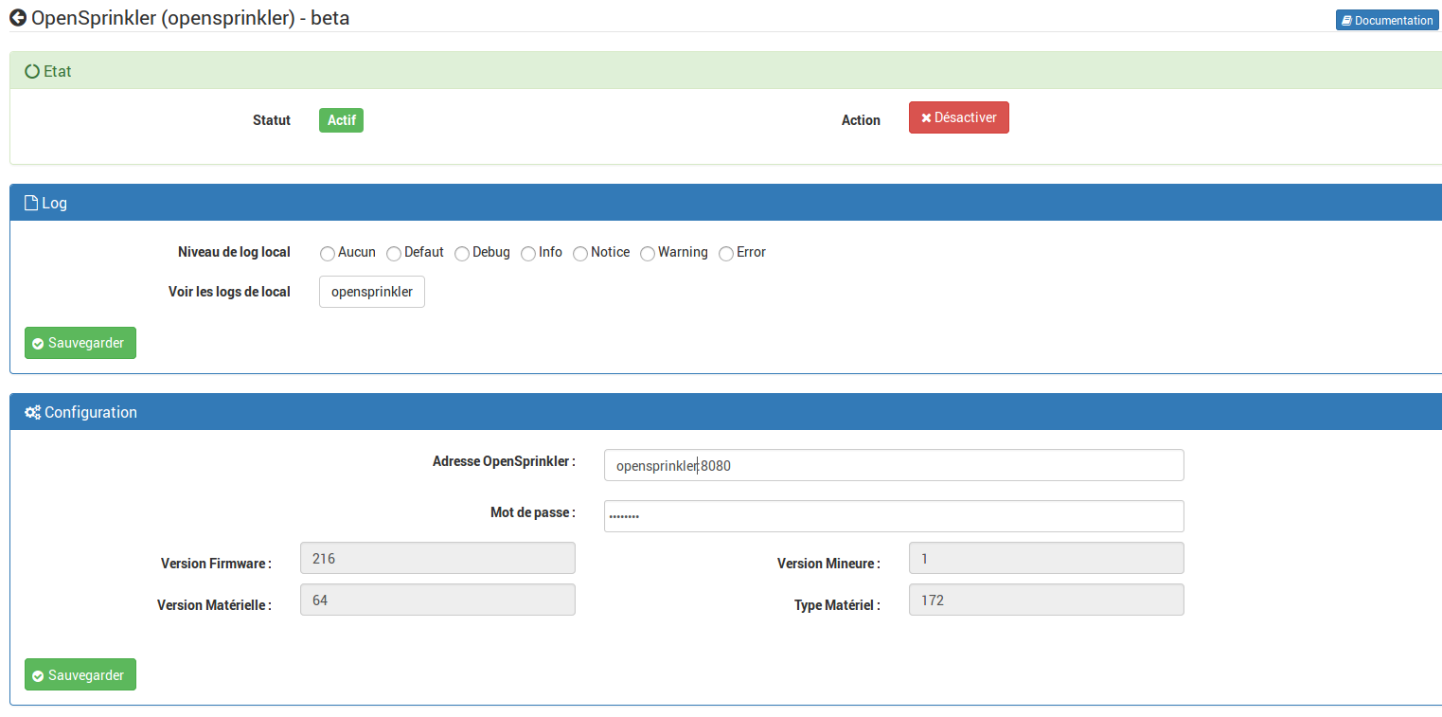Click the Version Mineure field showing 1
The height and width of the screenshot is (717, 1442).
tap(1046, 558)
